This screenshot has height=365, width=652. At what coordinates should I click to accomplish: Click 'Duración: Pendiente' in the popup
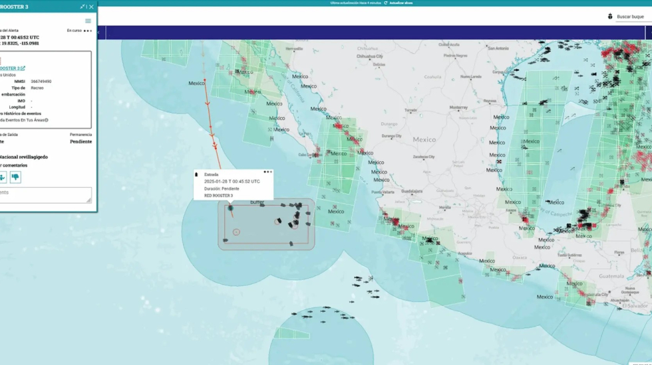[222, 188]
